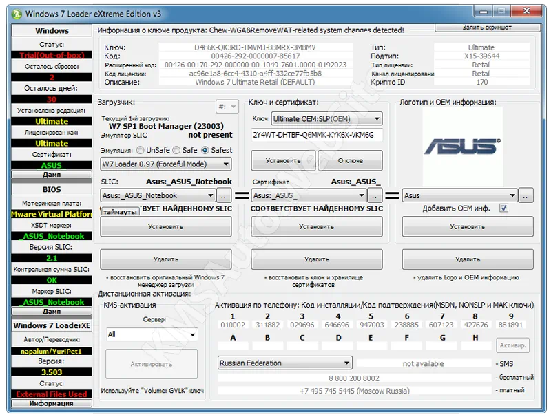The height and width of the screenshot is (419, 551).
Task: Click confirmation code field H
Action: pyautogui.click(x=476, y=346)
